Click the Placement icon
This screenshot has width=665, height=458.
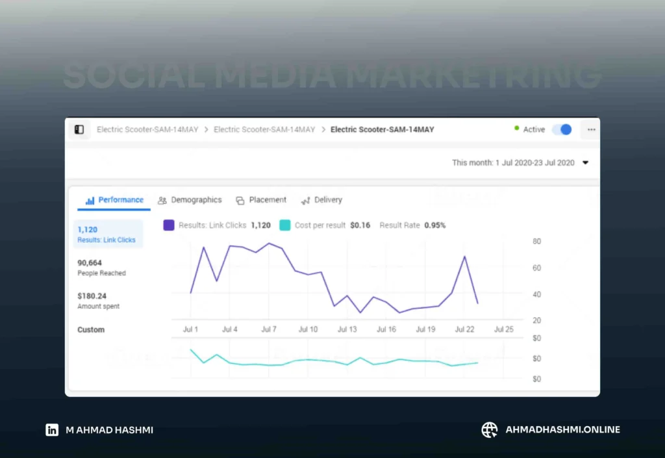240,200
